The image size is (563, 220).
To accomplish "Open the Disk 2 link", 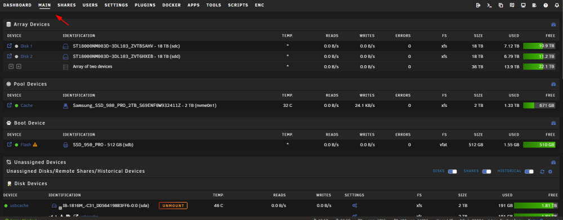I will [26, 56].
